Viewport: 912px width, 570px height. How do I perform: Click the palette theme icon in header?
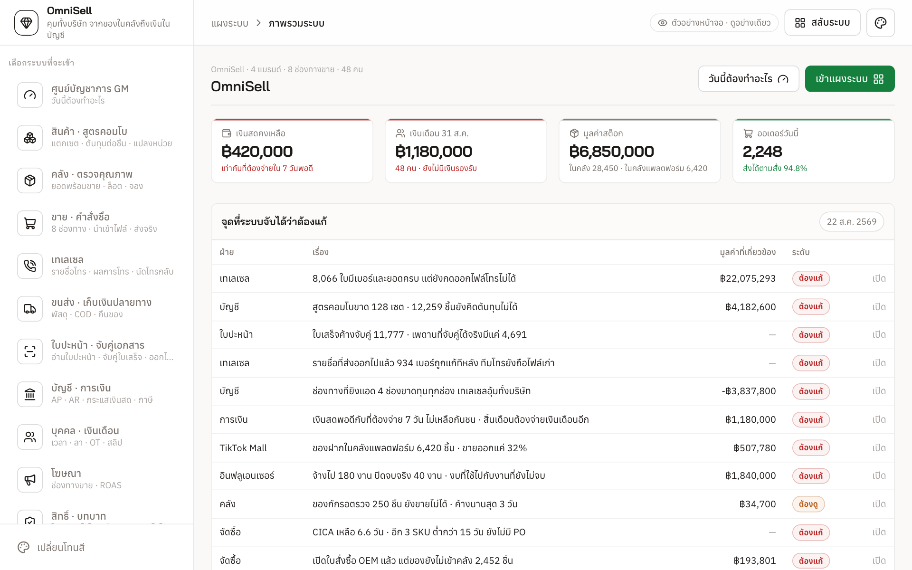pos(880,23)
